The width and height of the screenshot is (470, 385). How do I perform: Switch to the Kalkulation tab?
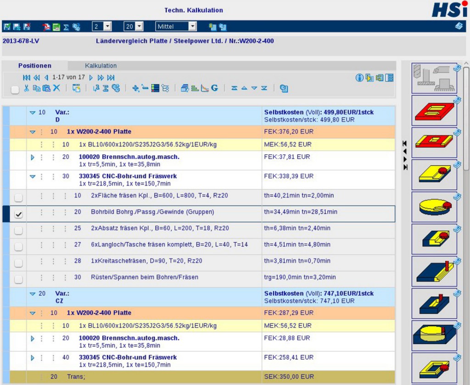pos(101,66)
